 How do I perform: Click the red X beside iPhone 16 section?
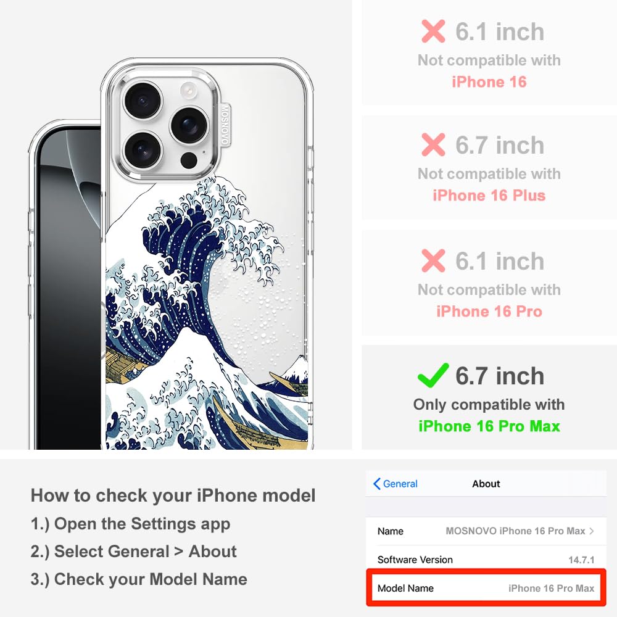point(433,31)
